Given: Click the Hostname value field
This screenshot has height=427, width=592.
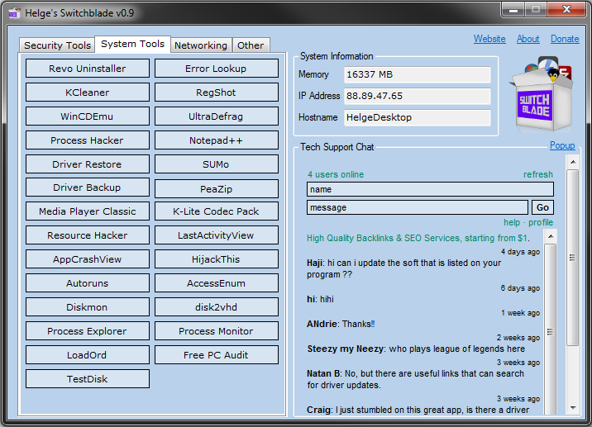Looking at the screenshot, I should (418, 117).
